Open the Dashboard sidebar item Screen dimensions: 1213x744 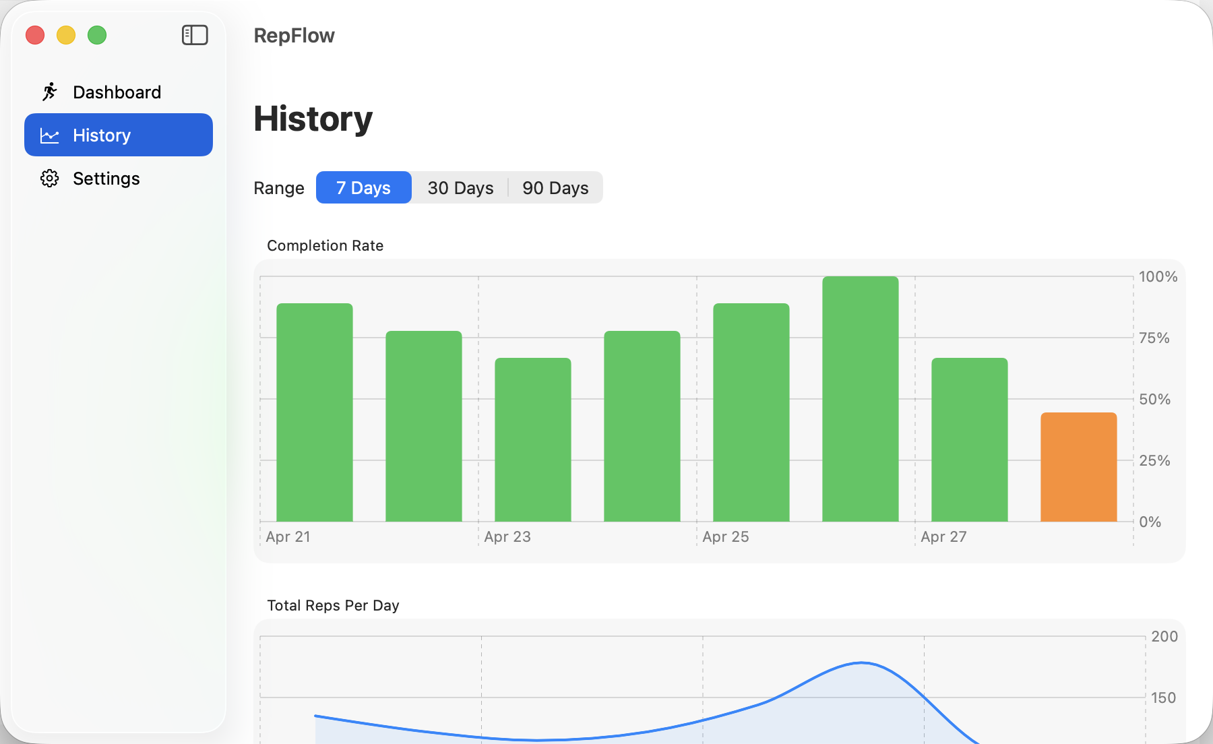pyautogui.click(x=119, y=92)
